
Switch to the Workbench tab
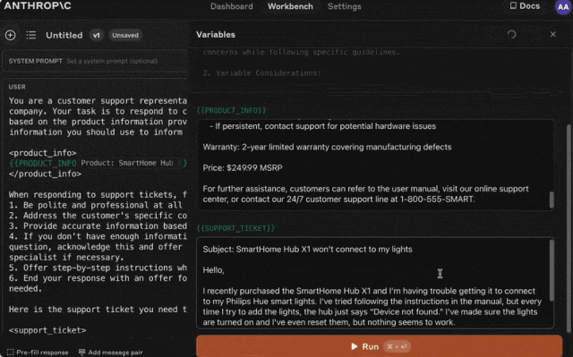[290, 6]
